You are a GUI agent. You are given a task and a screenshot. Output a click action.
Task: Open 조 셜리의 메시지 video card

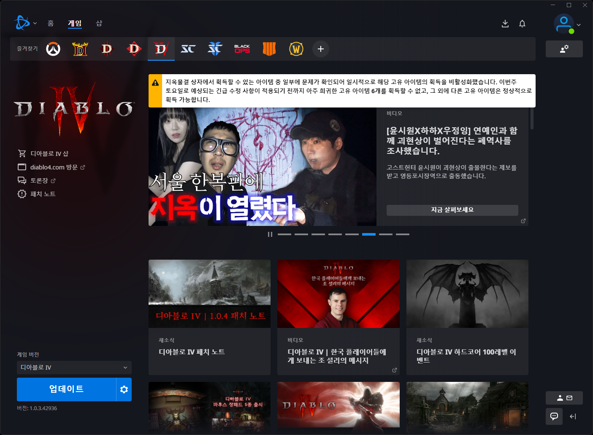338,317
